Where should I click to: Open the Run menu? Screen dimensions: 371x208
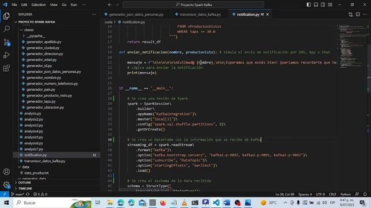click(74, 5)
